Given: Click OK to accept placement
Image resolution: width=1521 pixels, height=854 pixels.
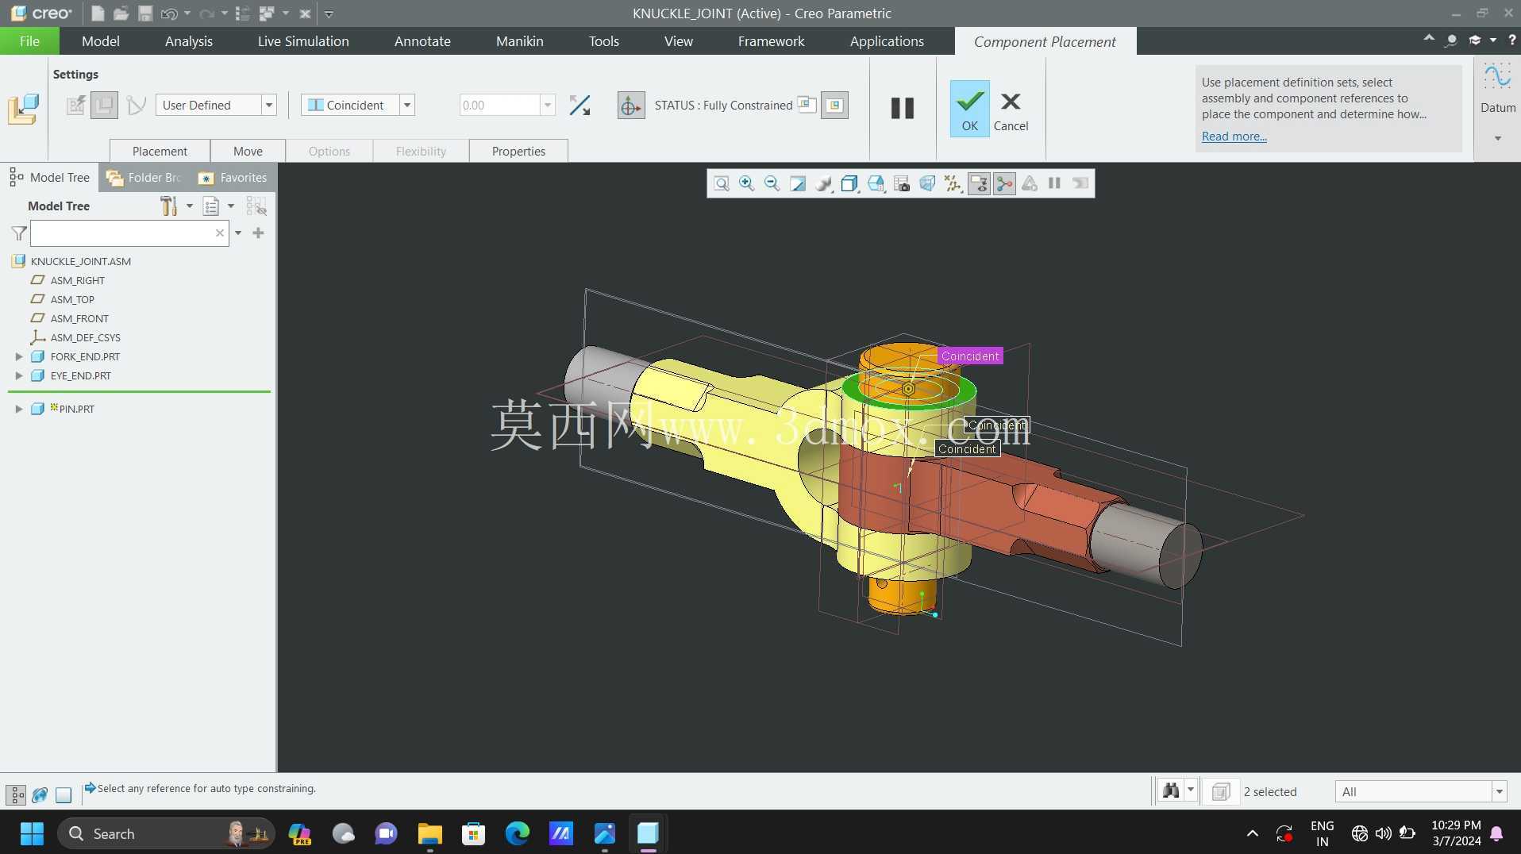Looking at the screenshot, I should [969, 109].
